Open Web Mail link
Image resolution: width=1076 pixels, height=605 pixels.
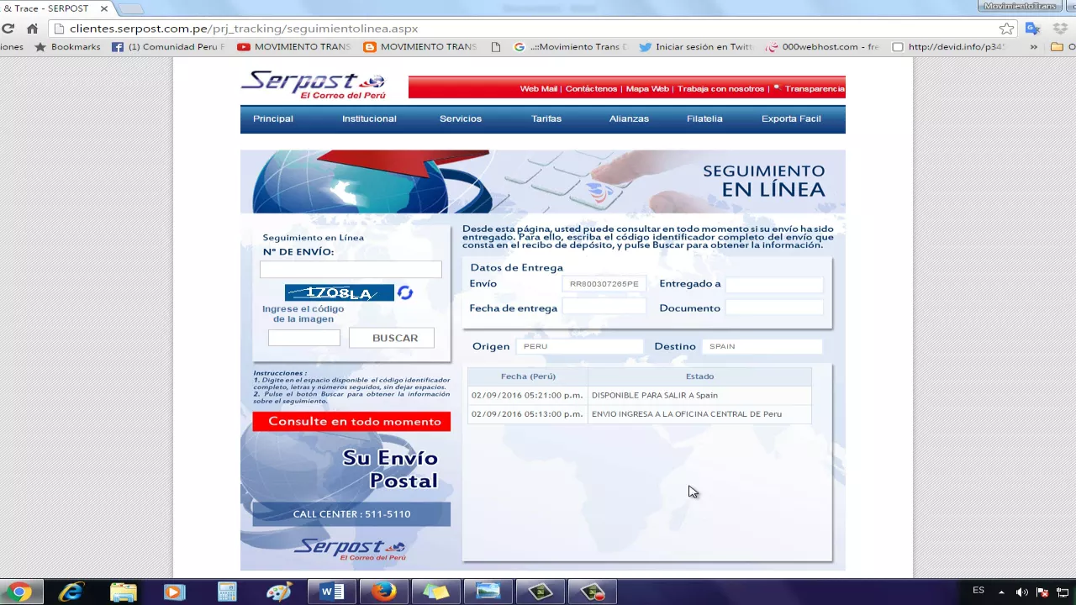point(539,88)
